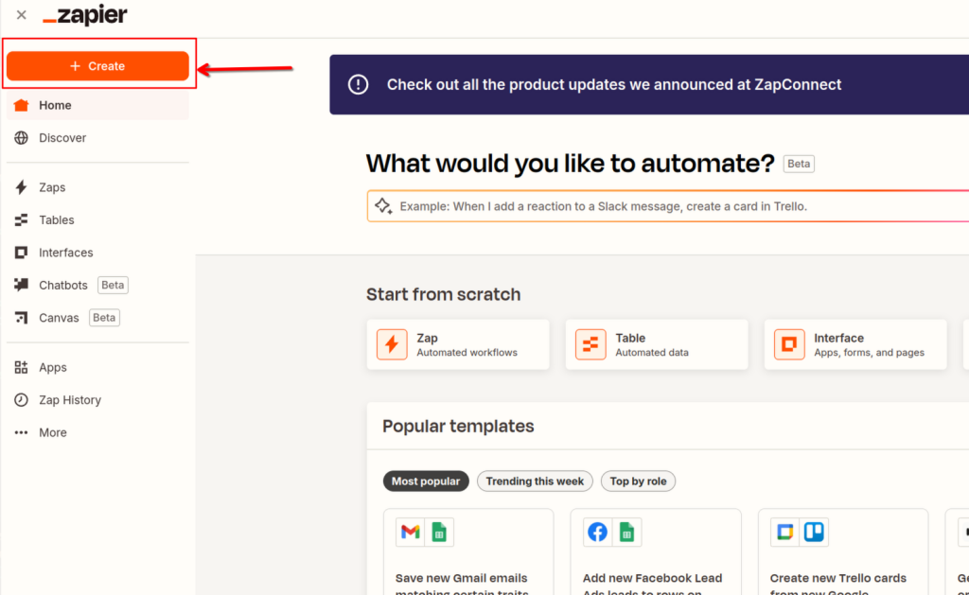Click the More ellipsis icon
Screen dimensions: 969x595
tap(22, 432)
